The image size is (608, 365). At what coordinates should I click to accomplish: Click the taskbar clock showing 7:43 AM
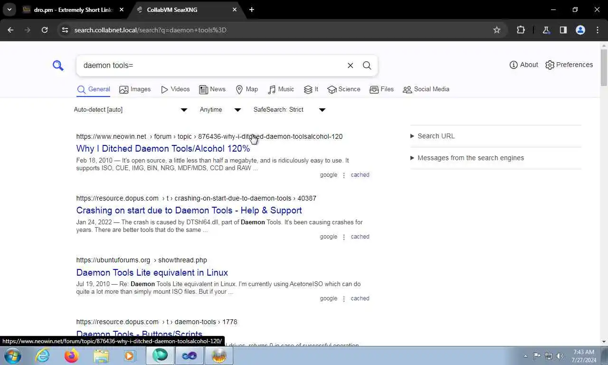click(583, 356)
